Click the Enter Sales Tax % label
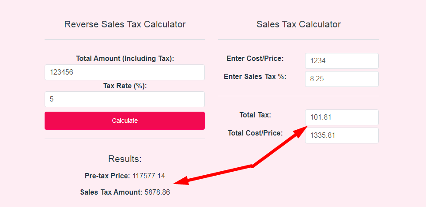Screen dimensions: 426x207 [255, 77]
